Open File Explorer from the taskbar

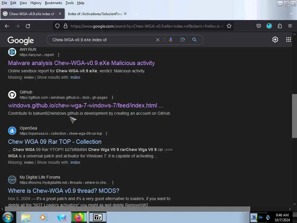[26, 217]
